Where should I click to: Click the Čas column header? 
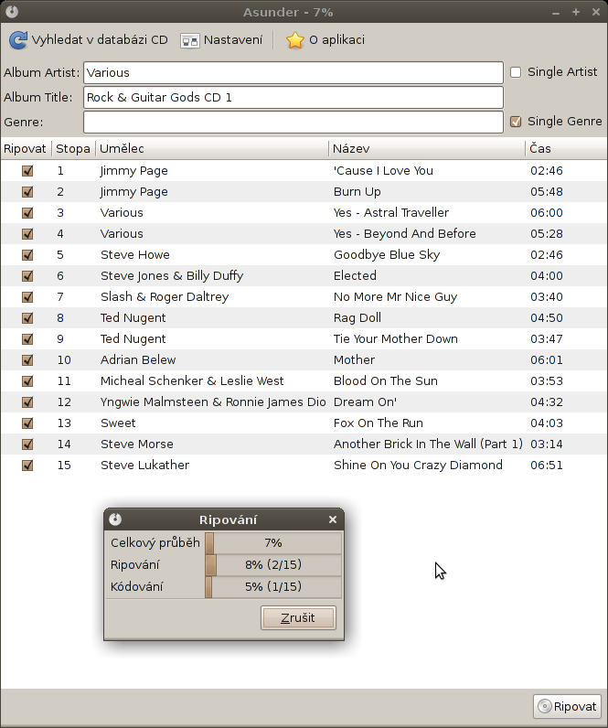pyautogui.click(x=566, y=148)
